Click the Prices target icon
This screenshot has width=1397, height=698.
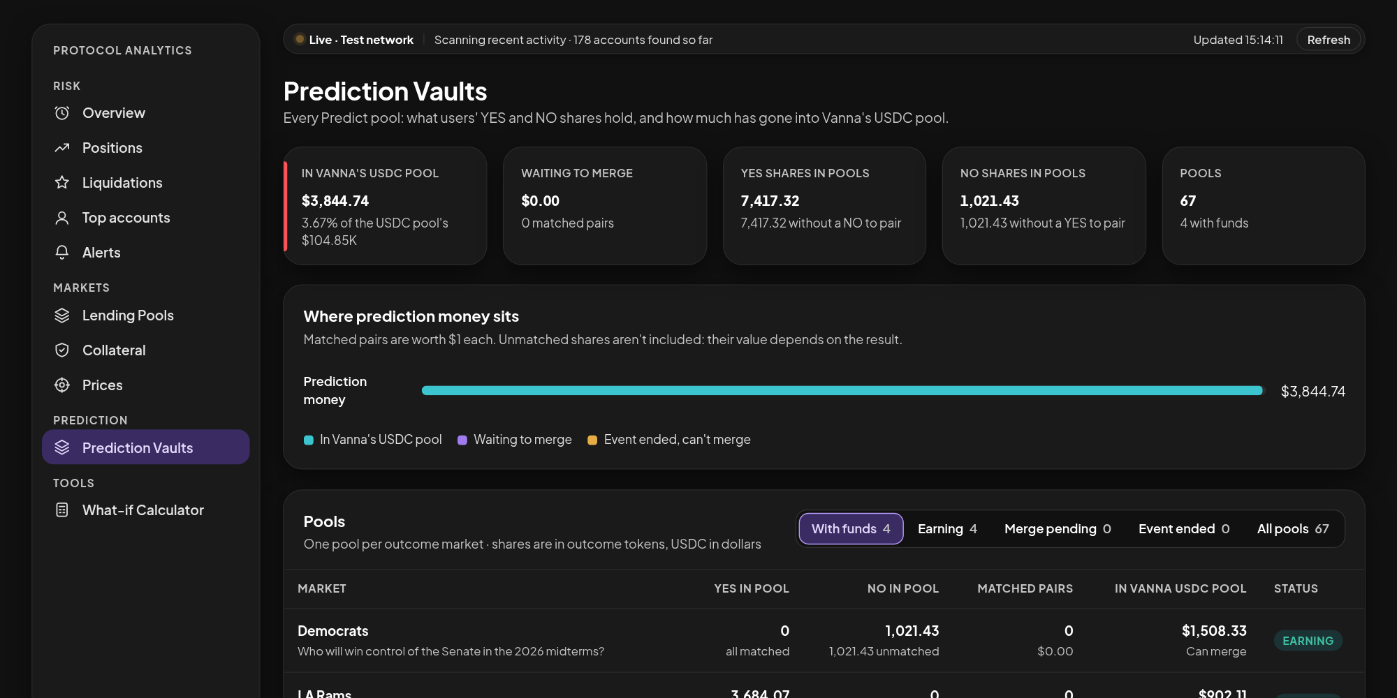click(x=62, y=385)
